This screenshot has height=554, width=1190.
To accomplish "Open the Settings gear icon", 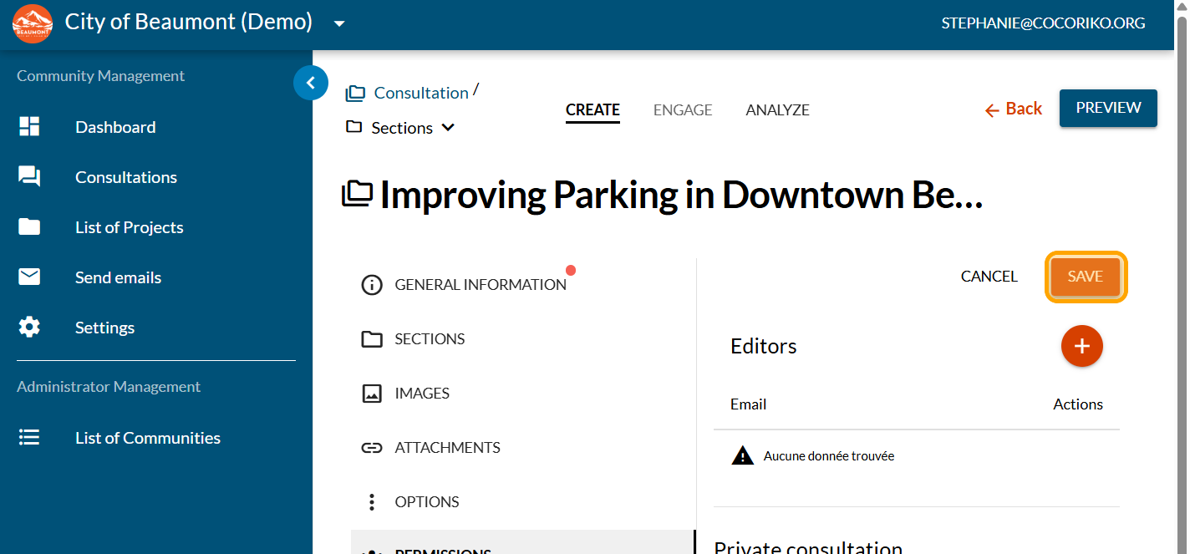I will point(29,328).
